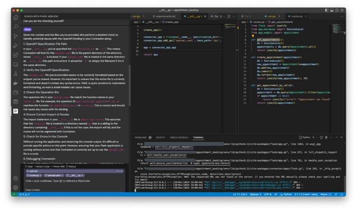Split the terminal panel

click(321, 137)
